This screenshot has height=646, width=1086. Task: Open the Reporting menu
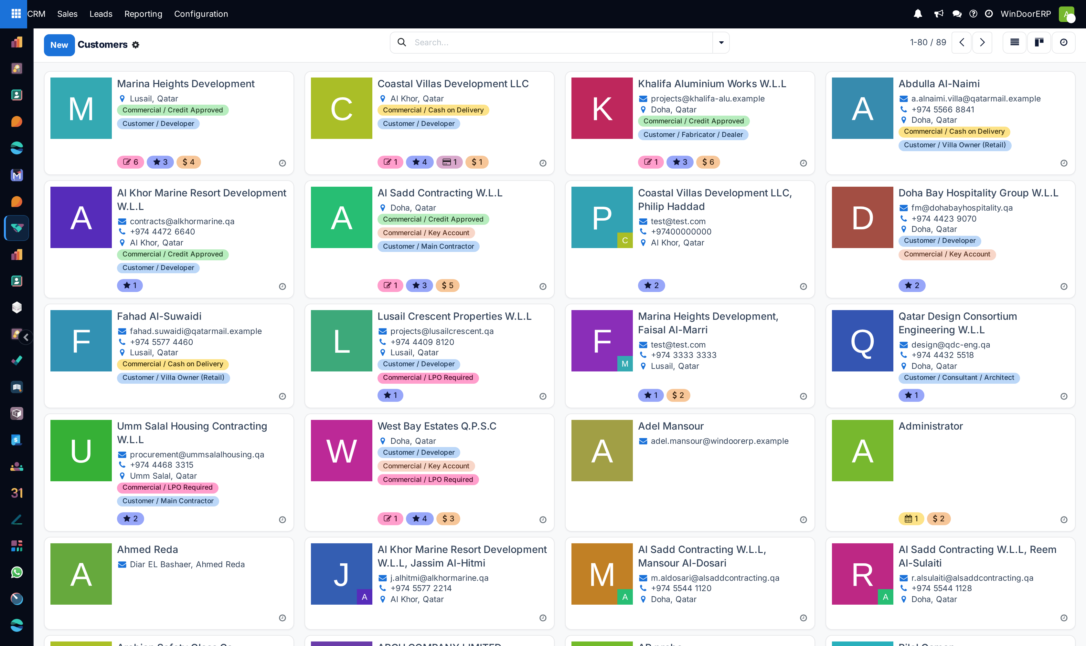pos(143,14)
